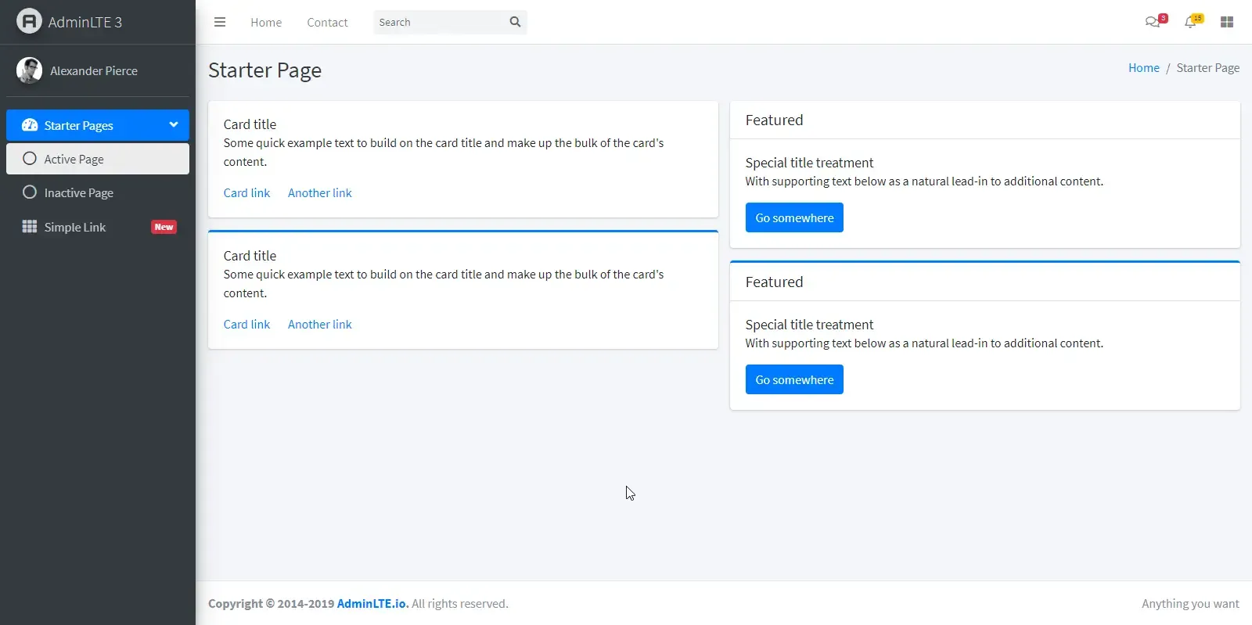Select Simple Link in the sidebar
This screenshot has width=1252, height=625.
98,227
